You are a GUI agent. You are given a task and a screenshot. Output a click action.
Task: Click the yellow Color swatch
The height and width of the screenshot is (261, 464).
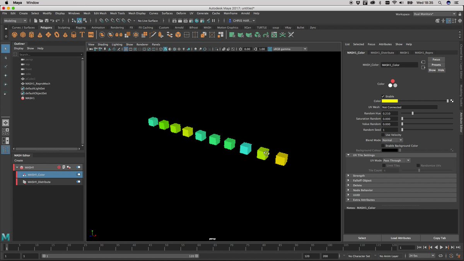pos(390,101)
